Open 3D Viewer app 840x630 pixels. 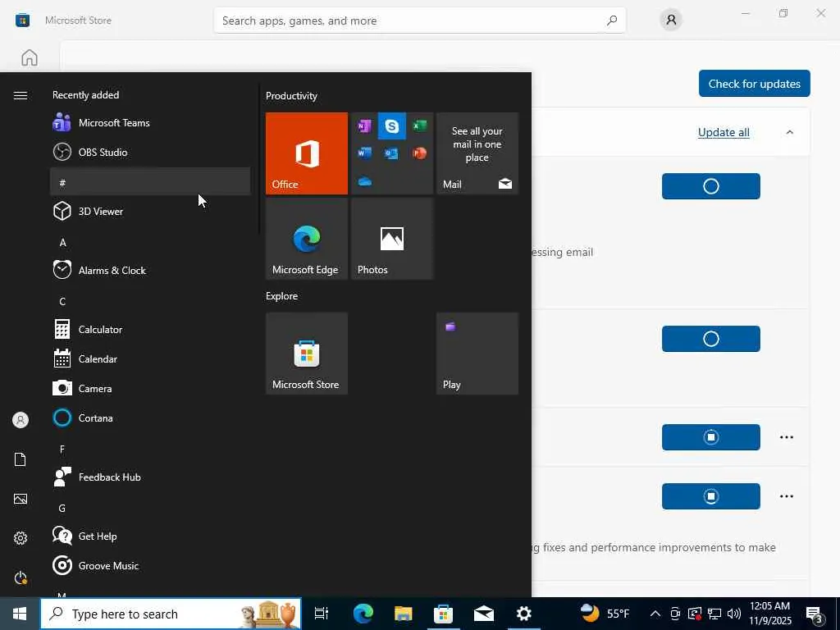[x=150, y=211]
